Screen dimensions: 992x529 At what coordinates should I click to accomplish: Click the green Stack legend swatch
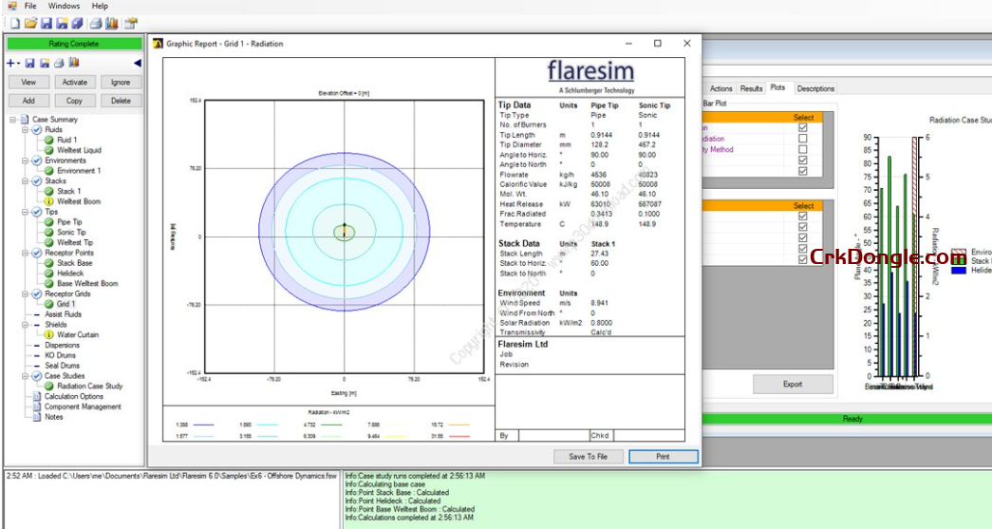click(x=959, y=261)
